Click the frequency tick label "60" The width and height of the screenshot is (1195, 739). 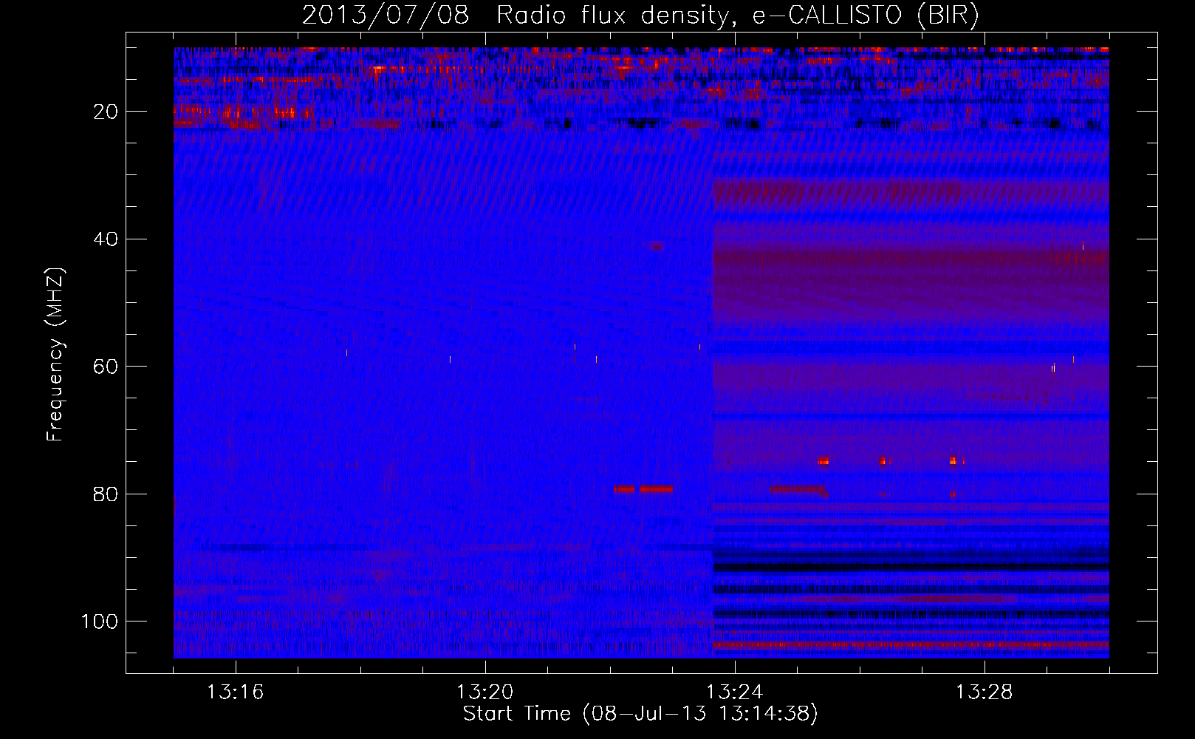[106, 367]
